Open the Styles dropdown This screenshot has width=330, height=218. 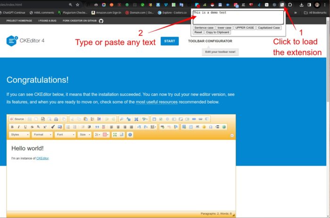pyautogui.click(x=19, y=134)
